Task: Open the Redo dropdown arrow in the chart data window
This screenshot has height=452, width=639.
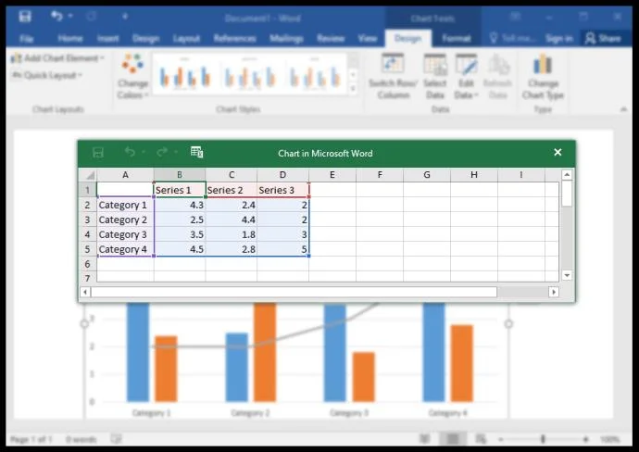Action: pos(176,152)
